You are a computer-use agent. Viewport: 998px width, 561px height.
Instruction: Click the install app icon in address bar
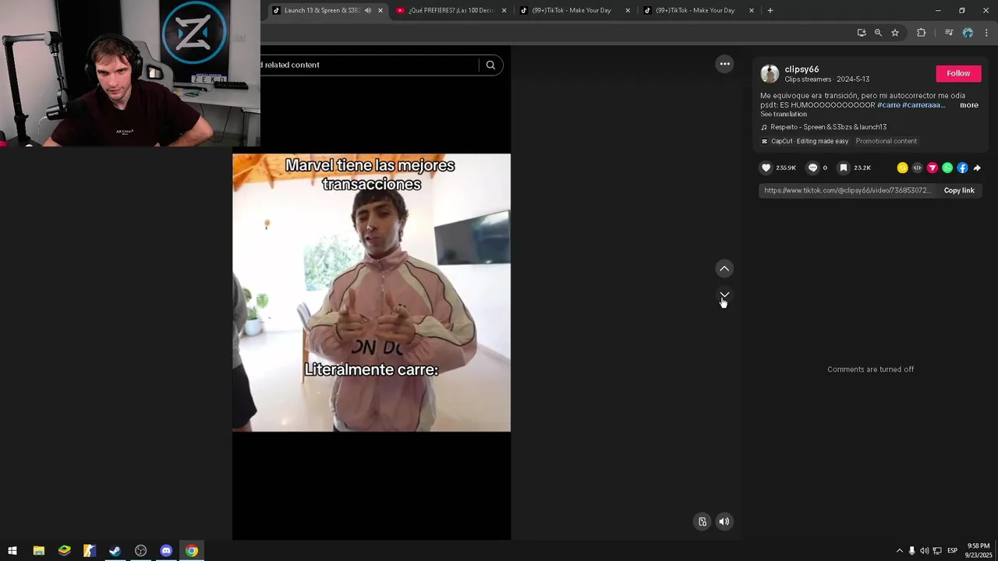(862, 33)
